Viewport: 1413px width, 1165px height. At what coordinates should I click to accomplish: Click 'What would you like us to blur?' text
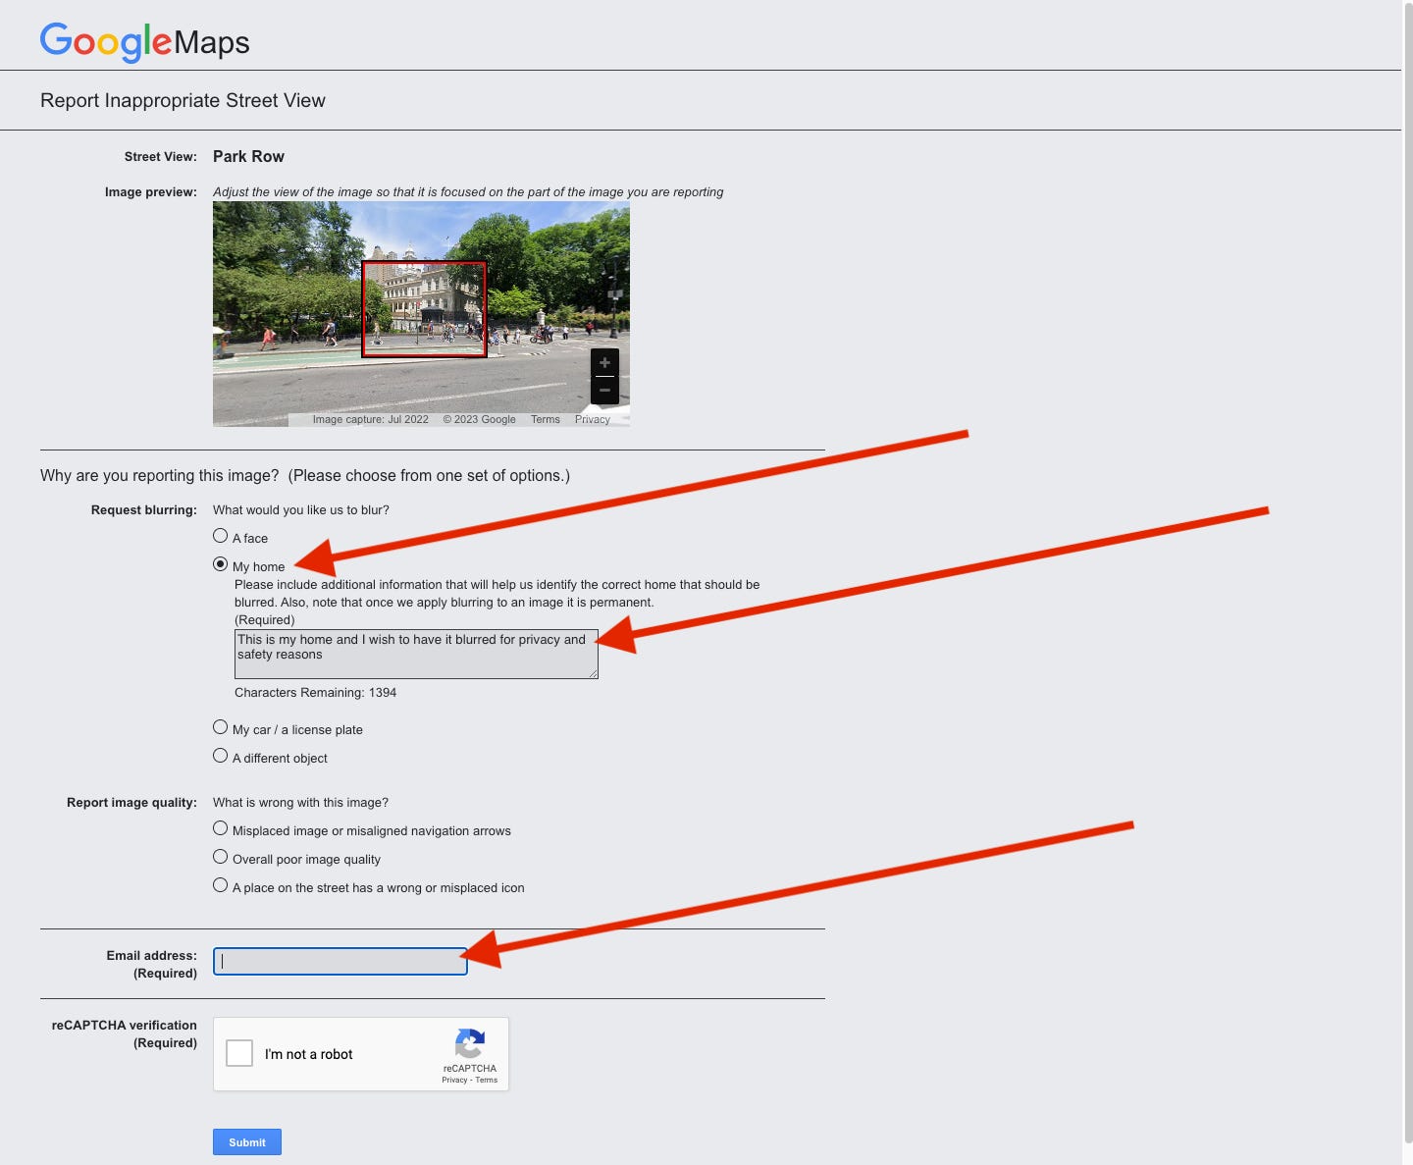[301, 509]
